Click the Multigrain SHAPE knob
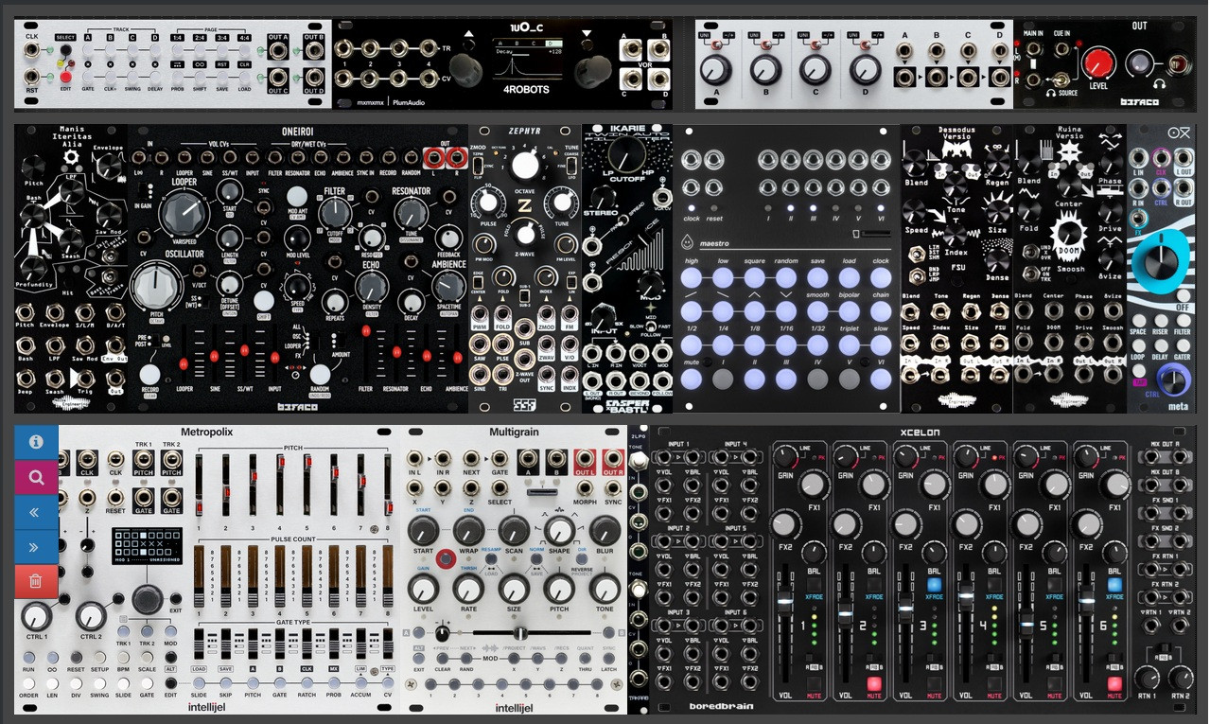Image resolution: width=1210 pixels, height=724 pixels. click(x=559, y=530)
